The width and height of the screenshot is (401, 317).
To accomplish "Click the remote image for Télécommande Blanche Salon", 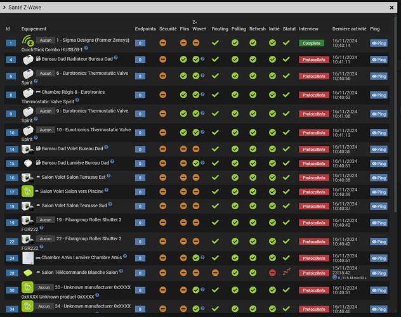I will pos(28,273).
